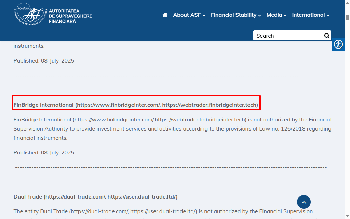Click the scrollbar up arrow
The height and width of the screenshot is (219, 350).
(x=347, y=3)
